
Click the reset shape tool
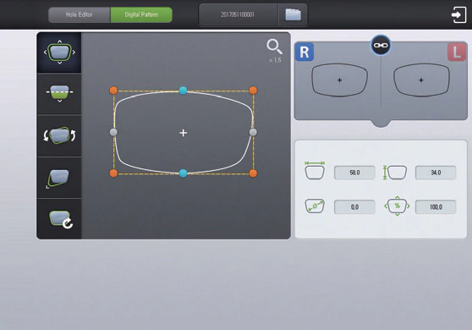click(x=59, y=218)
